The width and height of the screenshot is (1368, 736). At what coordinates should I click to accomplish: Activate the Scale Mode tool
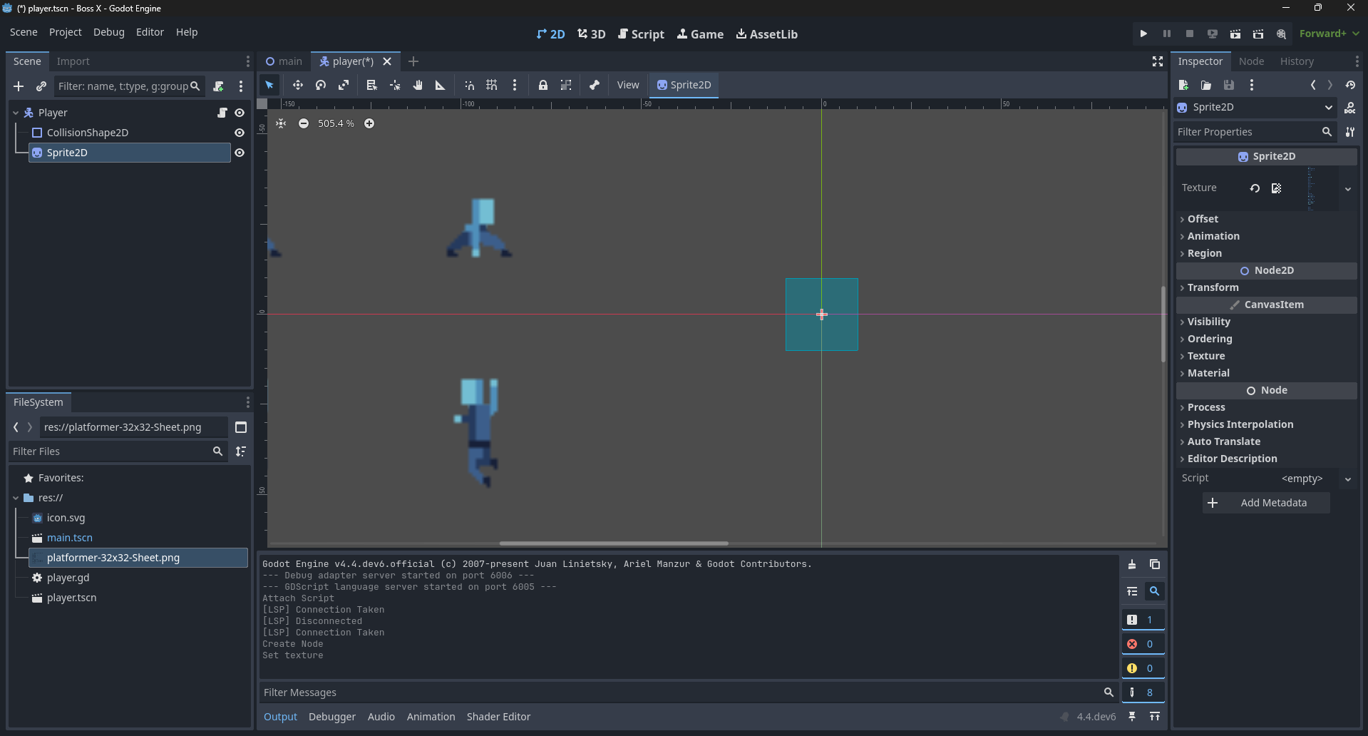344,85
